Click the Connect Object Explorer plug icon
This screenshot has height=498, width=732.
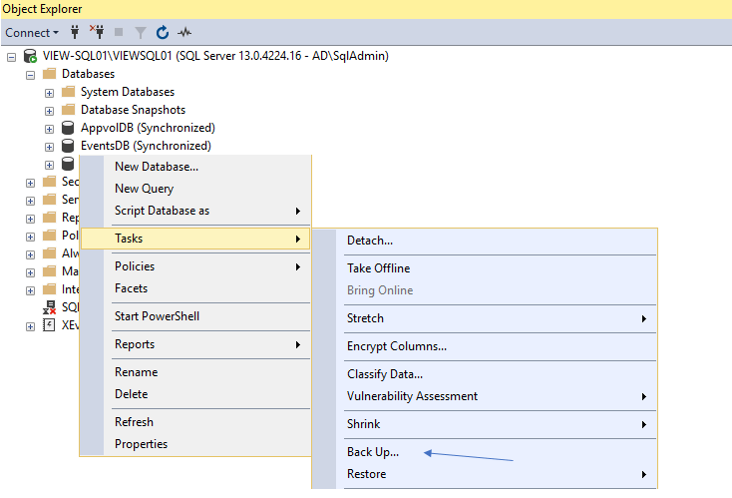76,33
